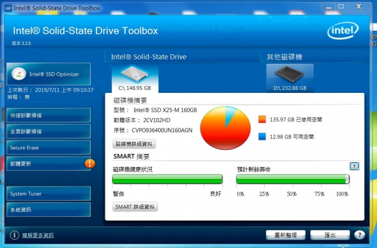Open Secure Erase

coord(49,148)
